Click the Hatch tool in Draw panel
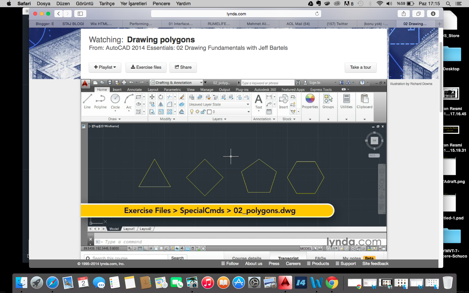469x293 pixels. (x=138, y=112)
